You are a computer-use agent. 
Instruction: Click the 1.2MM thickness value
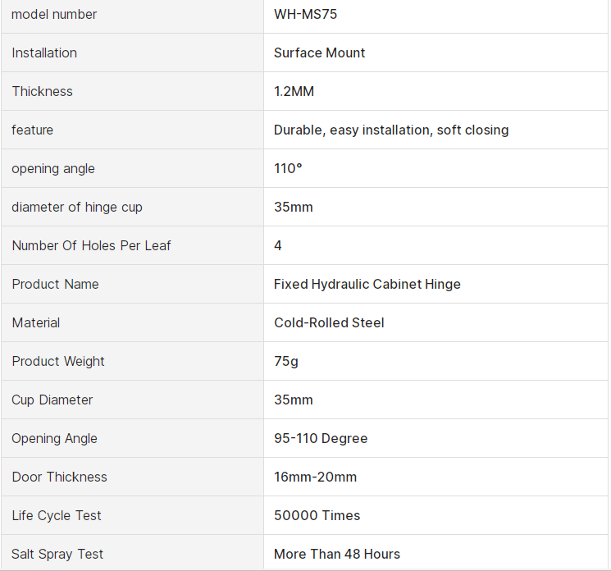[x=294, y=91]
